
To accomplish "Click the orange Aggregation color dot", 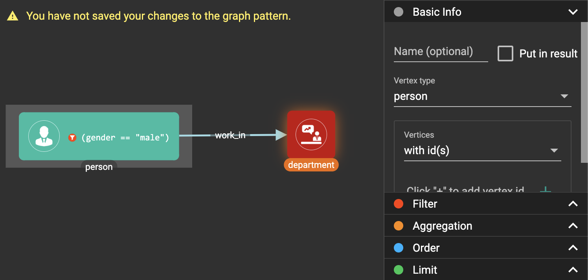I will [x=399, y=226].
